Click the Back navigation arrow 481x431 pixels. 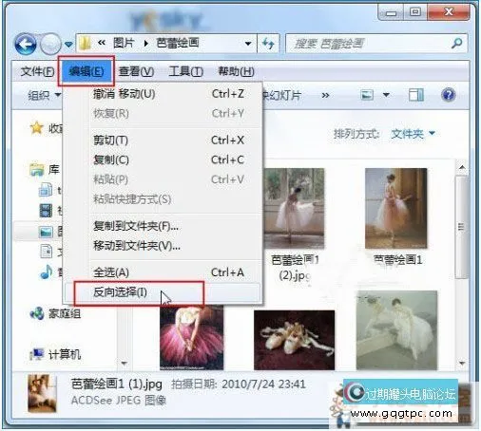click(25, 44)
